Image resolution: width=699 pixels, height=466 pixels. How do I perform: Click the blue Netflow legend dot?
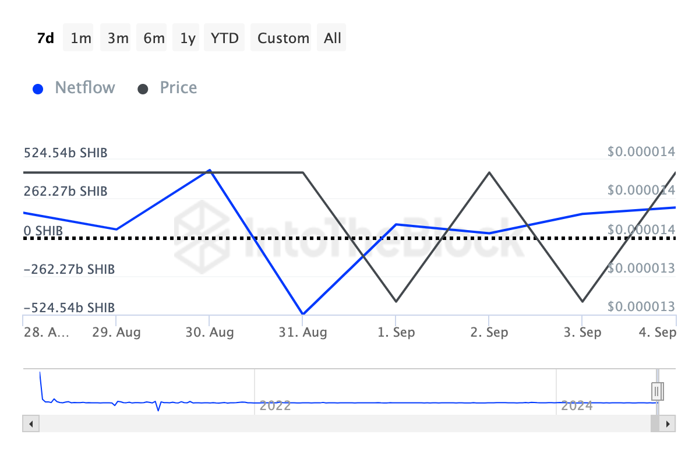(38, 89)
